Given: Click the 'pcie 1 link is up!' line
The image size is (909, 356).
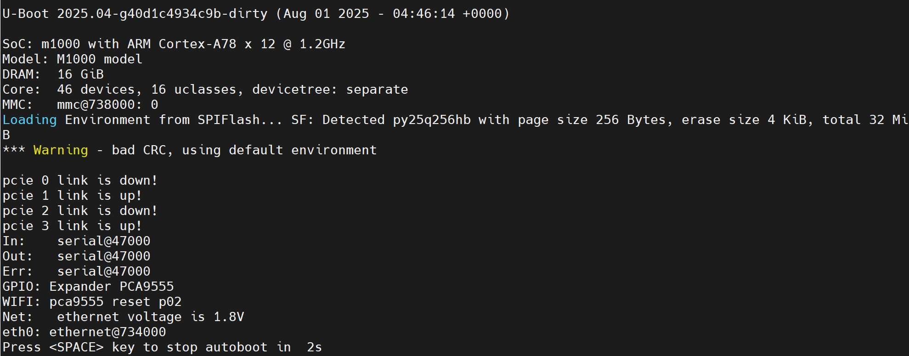Looking at the screenshot, I should [x=72, y=196].
